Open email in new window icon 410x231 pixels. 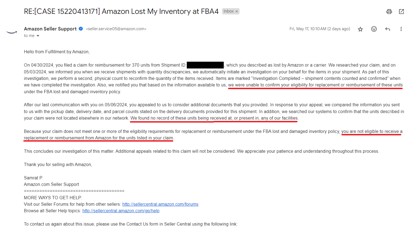coord(401,11)
